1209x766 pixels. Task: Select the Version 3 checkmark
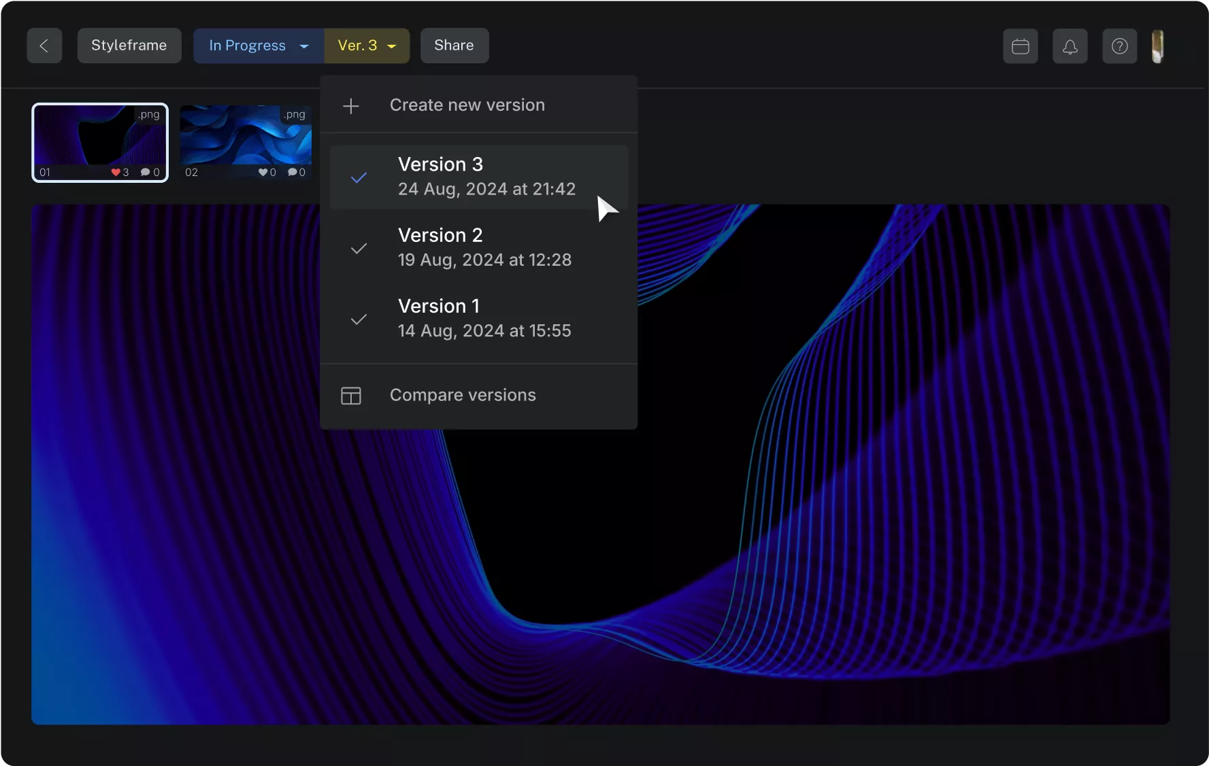(x=359, y=177)
